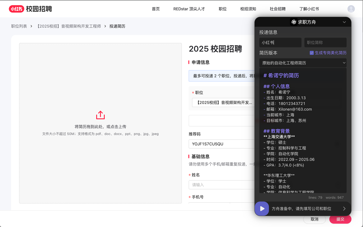Click the 简历版本 label in the panel
The width and height of the screenshot is (363, 227).
[x=268, y=53]
